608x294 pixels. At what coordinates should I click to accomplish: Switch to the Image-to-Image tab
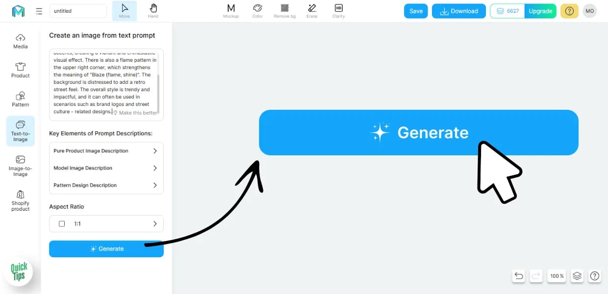[21, 166]
